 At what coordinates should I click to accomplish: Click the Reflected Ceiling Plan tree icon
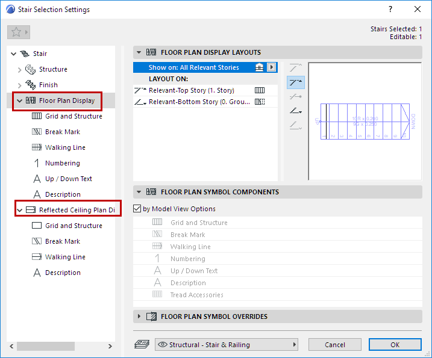click(x=31, y=210)
